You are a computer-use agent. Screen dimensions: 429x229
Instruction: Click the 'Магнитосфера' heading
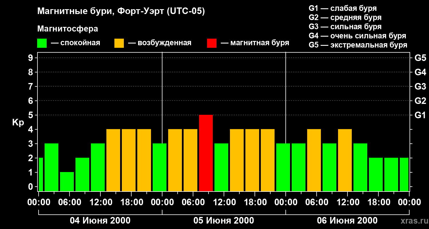click(67, 29)
